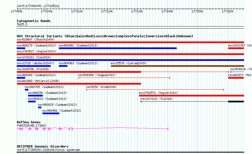Open the FAM153A|NM_173663 gene label

(31, 126)
